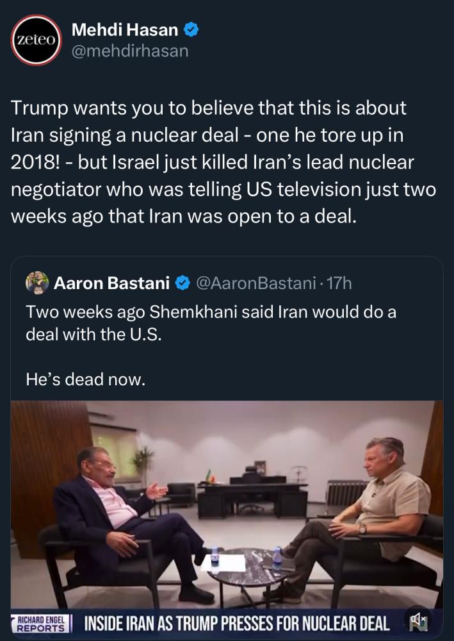Open the Mehdi Hasan display name

125,30
